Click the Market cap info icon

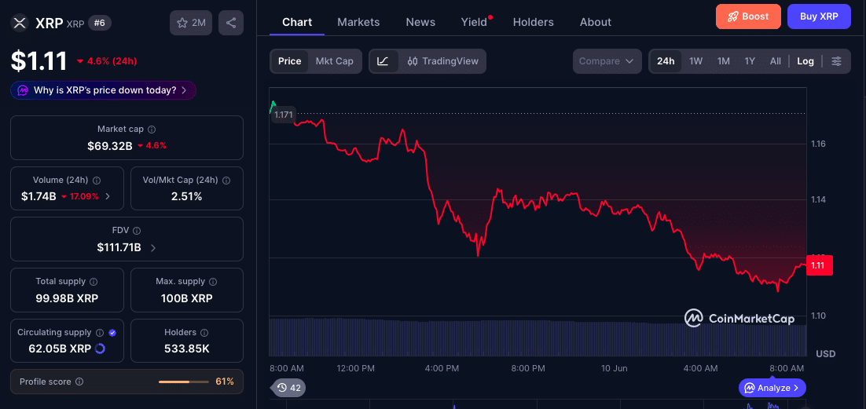pyautogui.click(x=152, y=130)
